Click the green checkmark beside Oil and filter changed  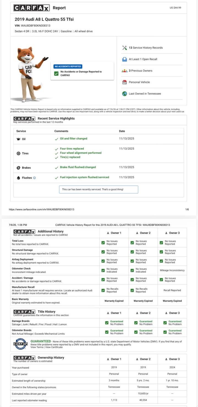pyautogui.click(x=56, y=139)
